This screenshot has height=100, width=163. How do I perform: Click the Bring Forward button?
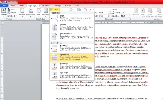coord(150,12)
